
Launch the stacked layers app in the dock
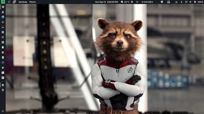tap(3, 52)
